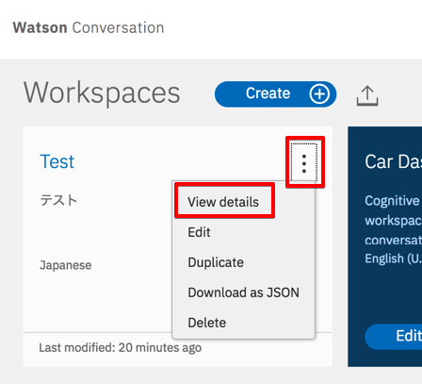422x384 pixels.
Task: Create a new workspace
Action: coord(275,94)
